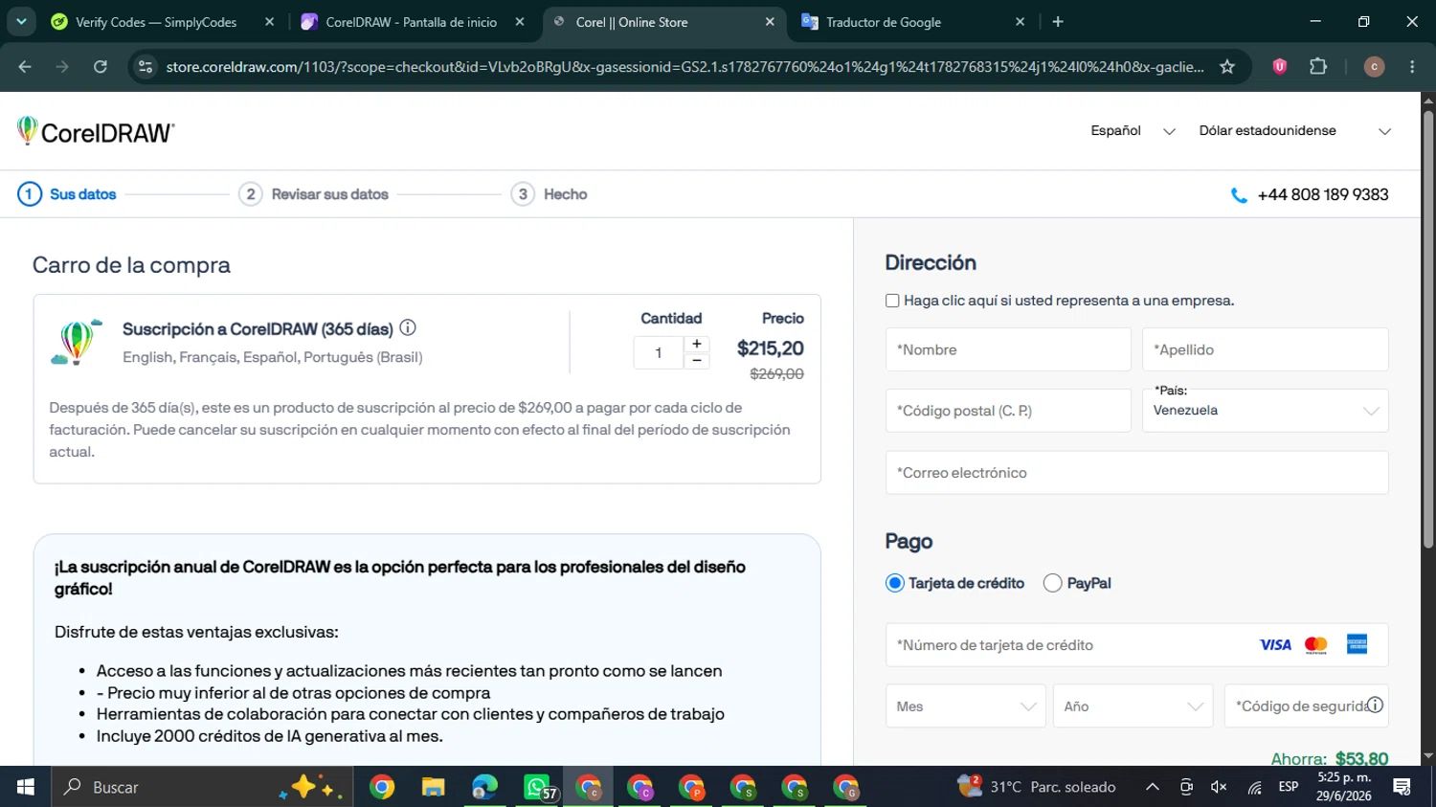The image size is (1436, 807).
Task: Open the notifications center icon
Action: pyautogui.click(x=1402, y=787)
